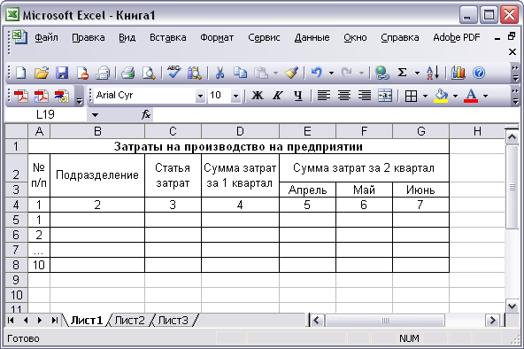Screen dimensions: 524x349
Task: Create a new blank workbook
Action: pyautogui.click(x=20, y=73)
